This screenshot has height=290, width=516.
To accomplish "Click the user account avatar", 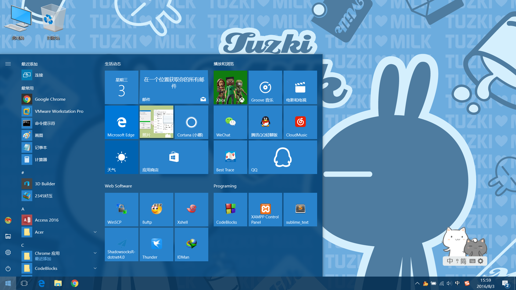I will pos(8,220).
